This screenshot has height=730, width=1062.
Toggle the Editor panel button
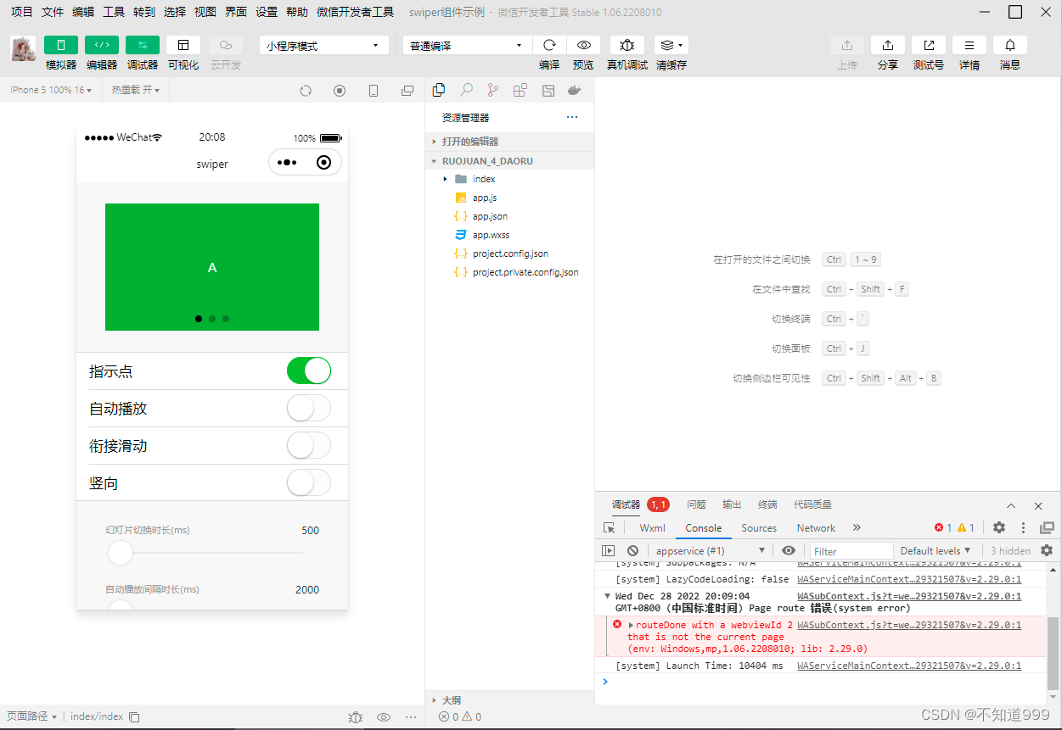tap(102, 45)
